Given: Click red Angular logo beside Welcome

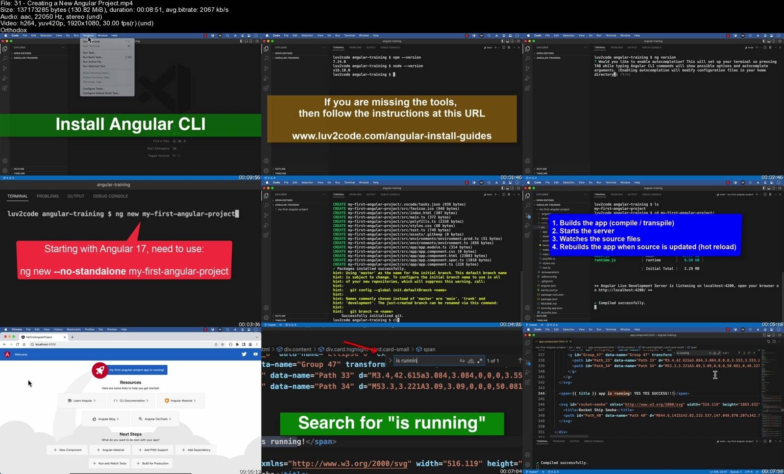Looking at the screenshot, I should coord(7,355).
